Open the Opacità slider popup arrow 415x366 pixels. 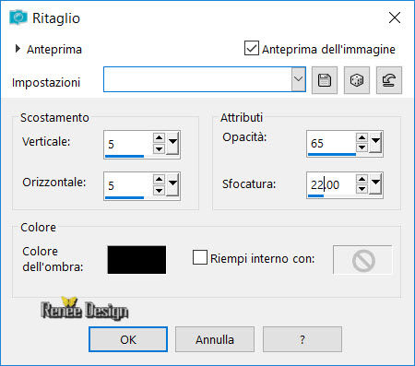(375, 141)
